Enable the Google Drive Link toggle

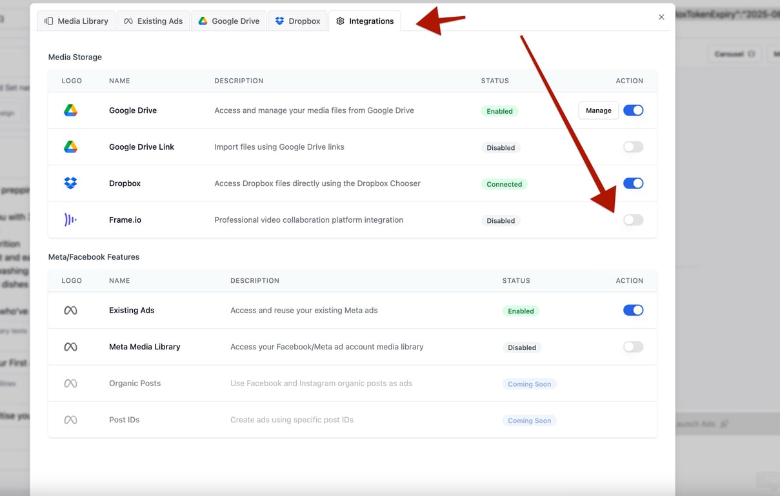634,147
